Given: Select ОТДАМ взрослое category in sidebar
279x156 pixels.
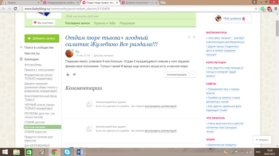Looking at the screenshot, I should (36, 132).
